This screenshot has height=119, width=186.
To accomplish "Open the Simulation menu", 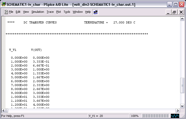I will coord(38,12).
